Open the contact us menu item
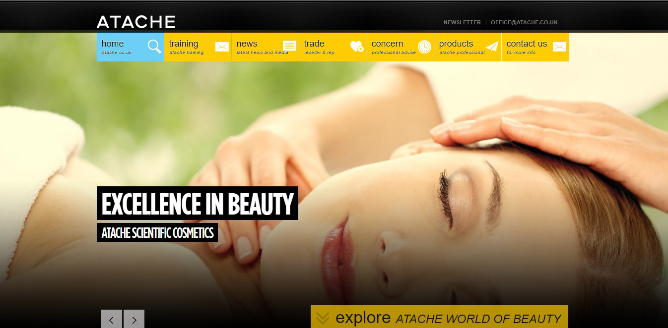 (535, 47)
